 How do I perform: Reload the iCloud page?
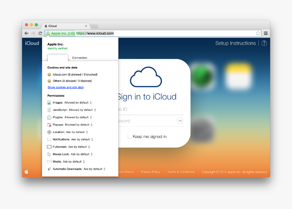(40, 33)
